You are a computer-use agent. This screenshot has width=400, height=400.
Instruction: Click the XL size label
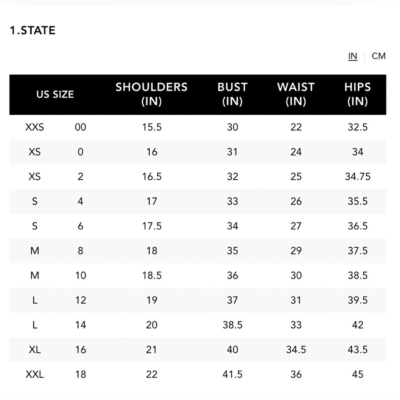tap(35, 350)
